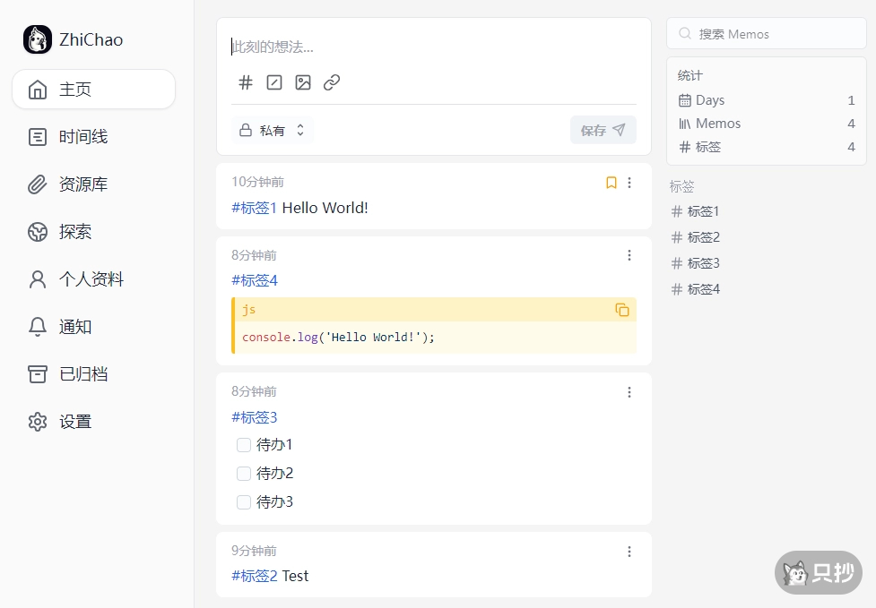Open 设置 settings in the sidebar
The image size is (876, 608).
coord(74,421)
